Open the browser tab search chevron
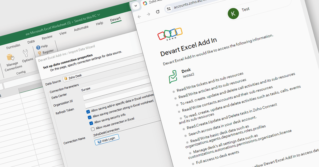The width and height of the screenshot is (319, 167). click(x=136, y=6)
